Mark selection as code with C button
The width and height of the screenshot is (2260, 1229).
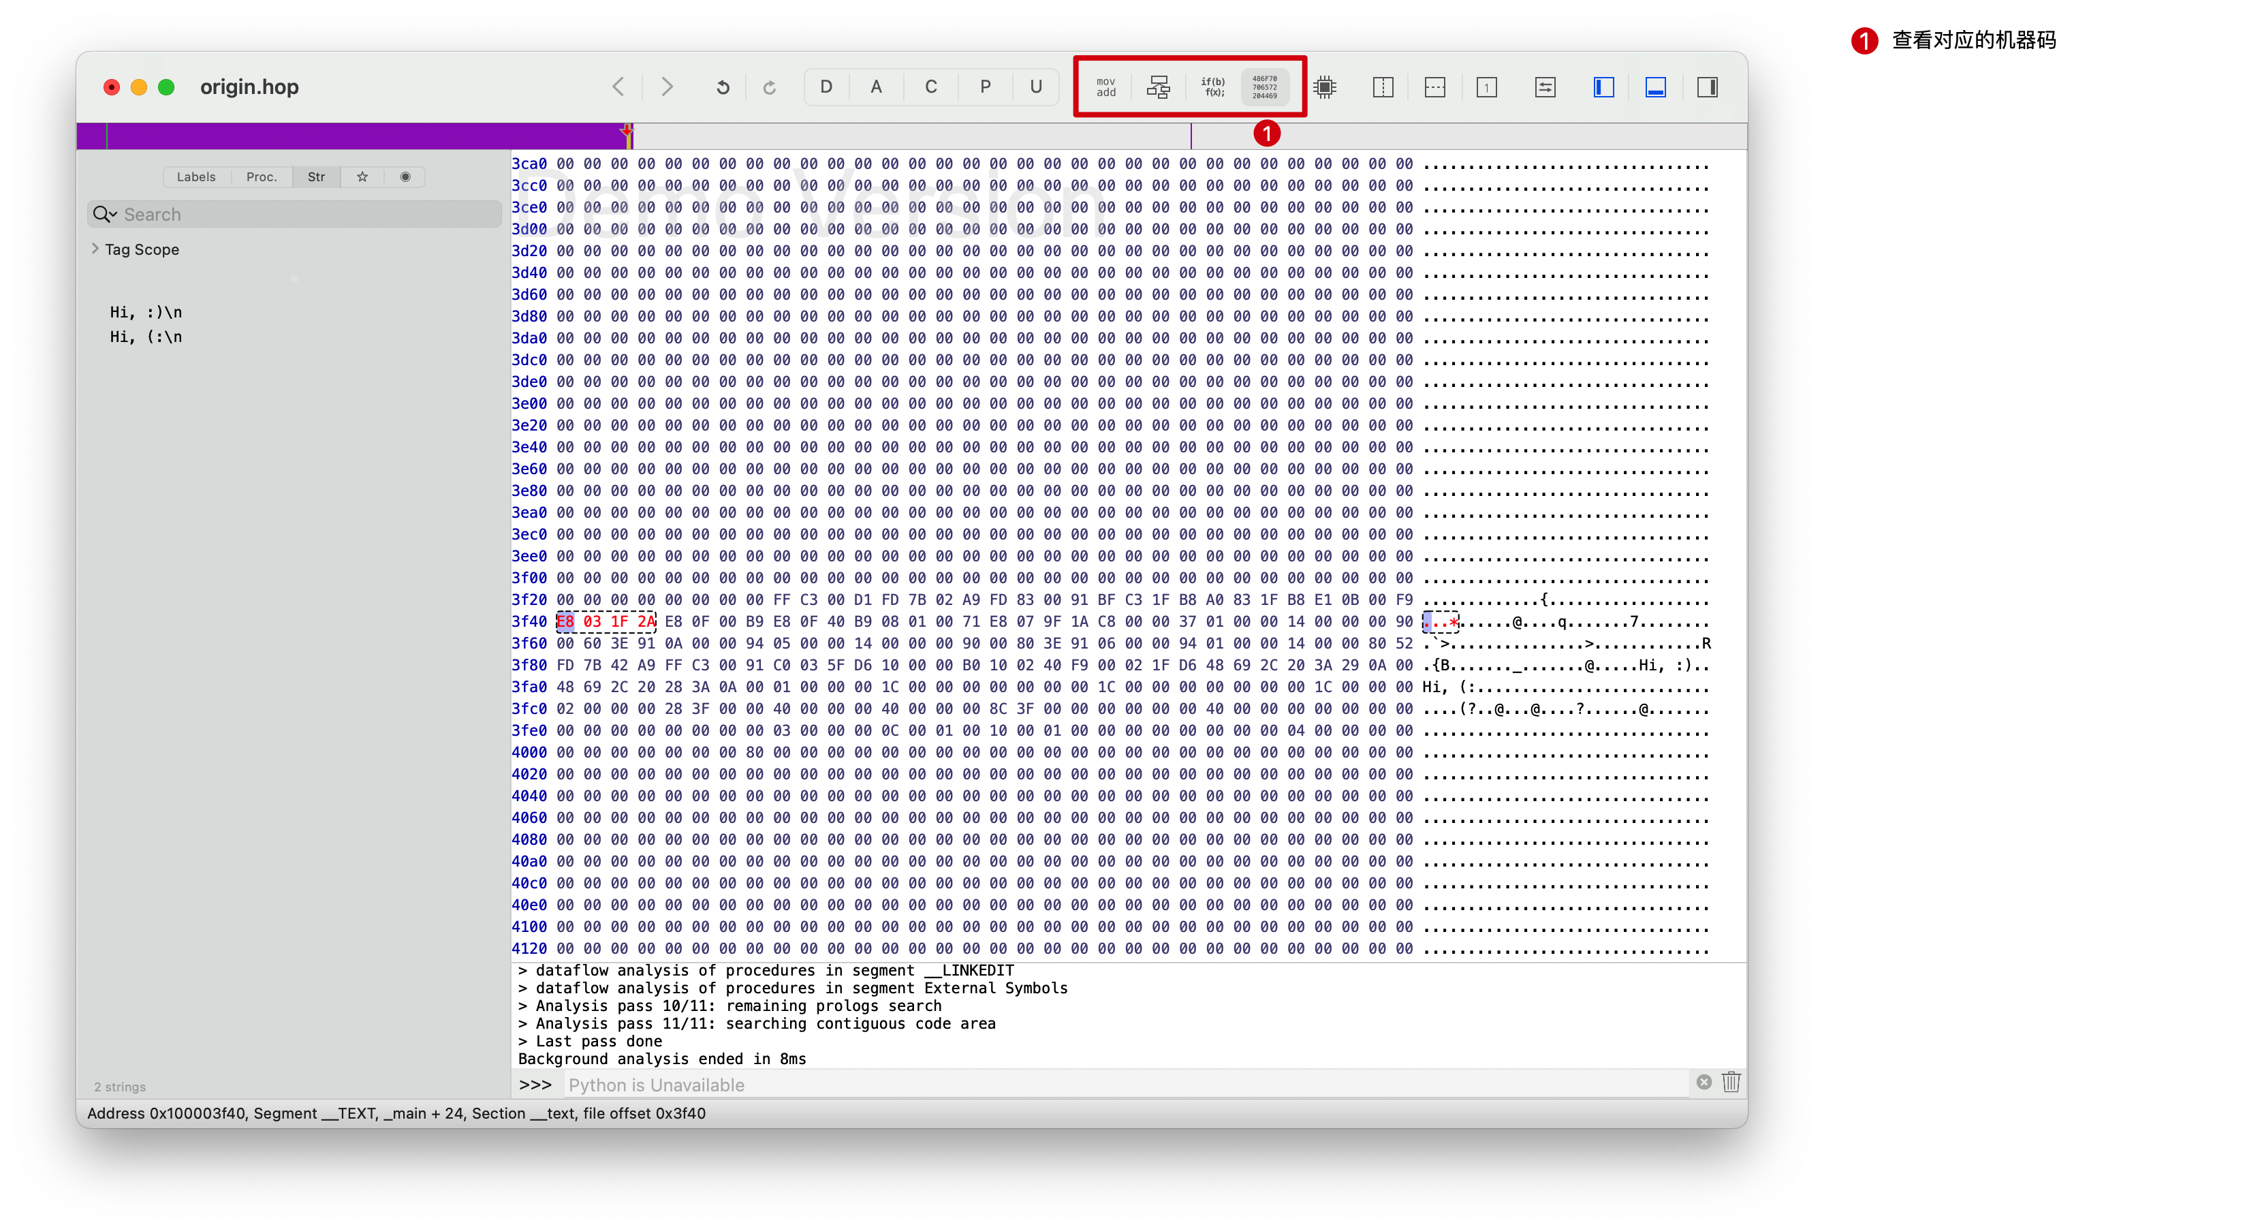click(x=930, y=87)
